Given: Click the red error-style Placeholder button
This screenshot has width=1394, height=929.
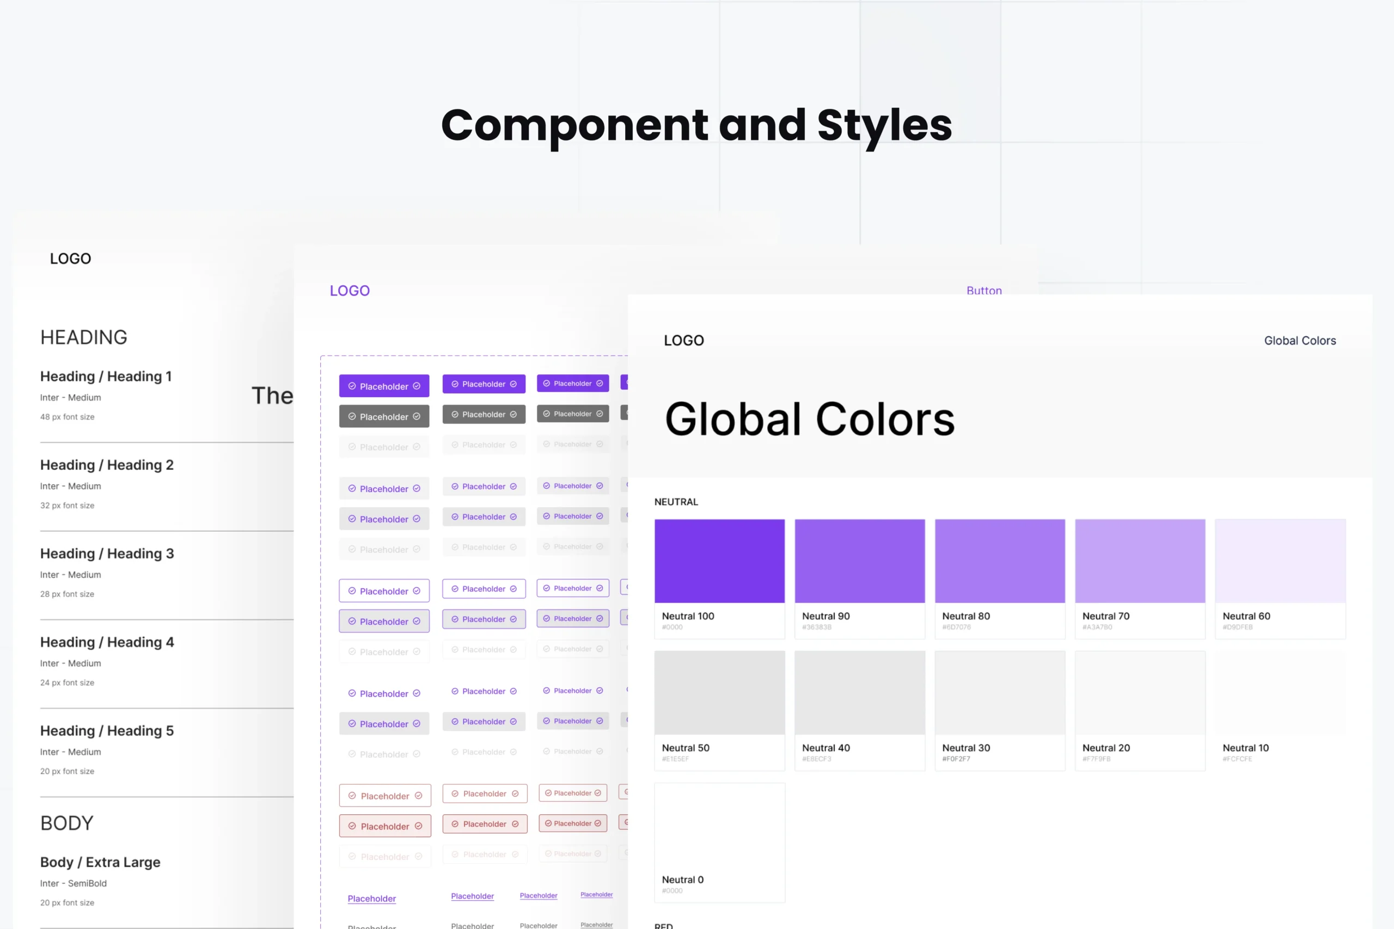Looking at the screenshot, I should (x=385, y=826).
